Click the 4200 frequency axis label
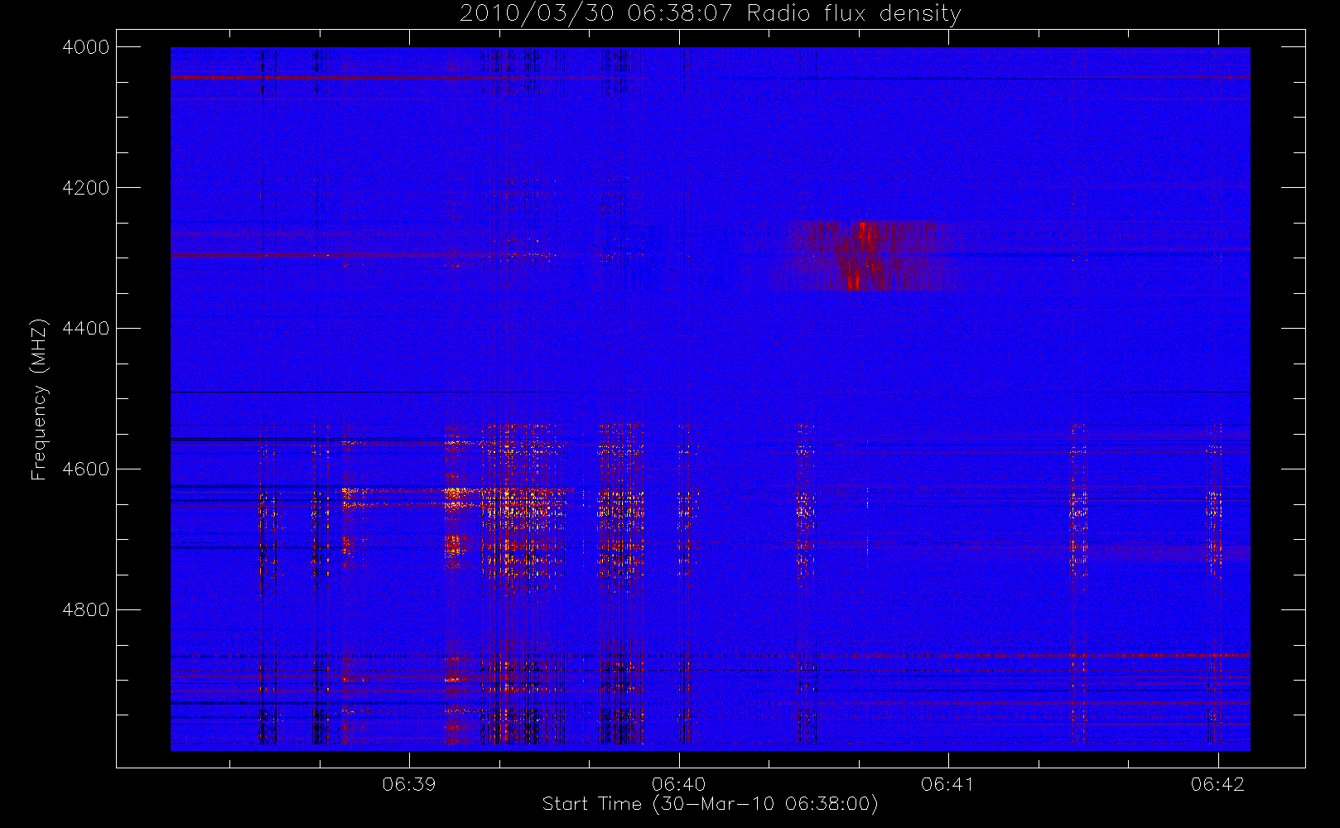The image size is (1340, 828). coord(86,188)
